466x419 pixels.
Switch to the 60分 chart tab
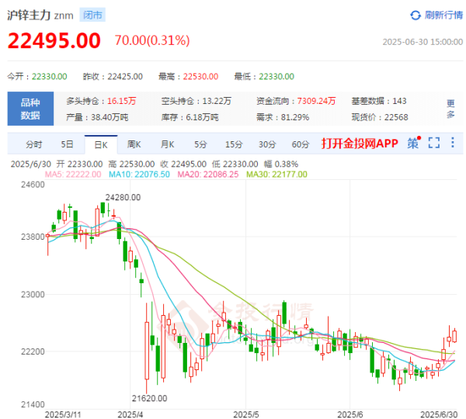pos(301,144)
